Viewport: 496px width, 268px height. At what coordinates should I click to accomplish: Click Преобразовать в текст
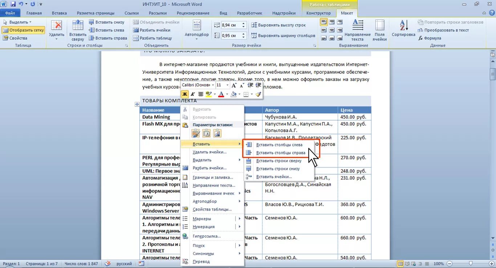[443, 30]
